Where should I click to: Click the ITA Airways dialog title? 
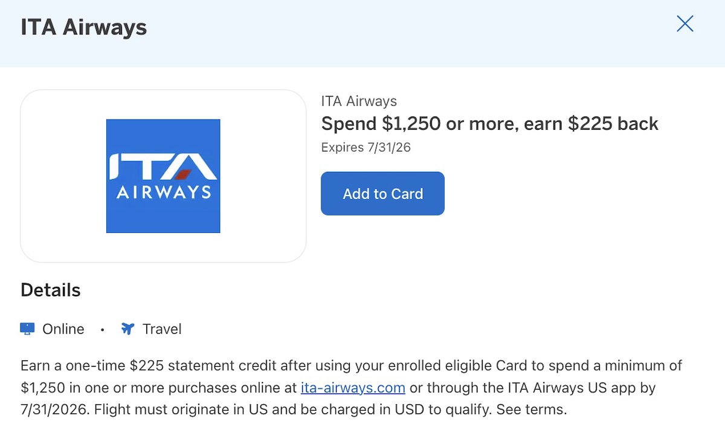click(84, 27)
